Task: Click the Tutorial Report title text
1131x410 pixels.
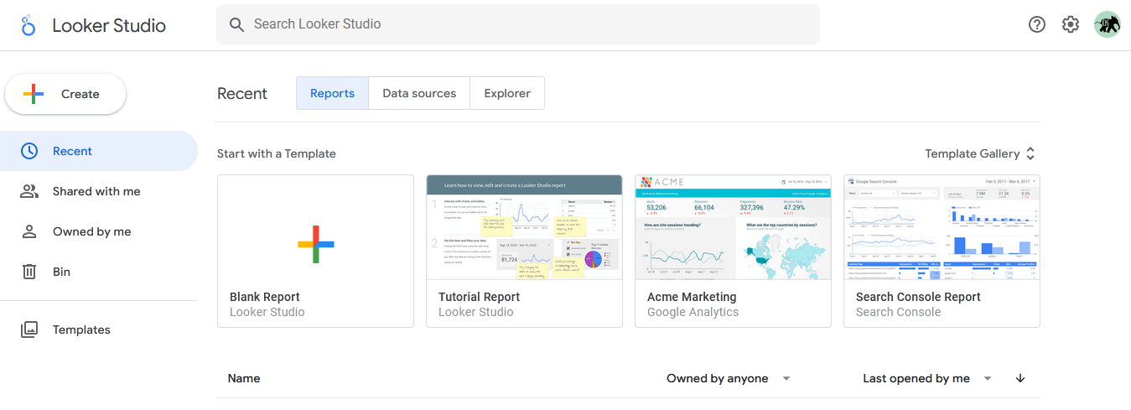Action: 480,297
